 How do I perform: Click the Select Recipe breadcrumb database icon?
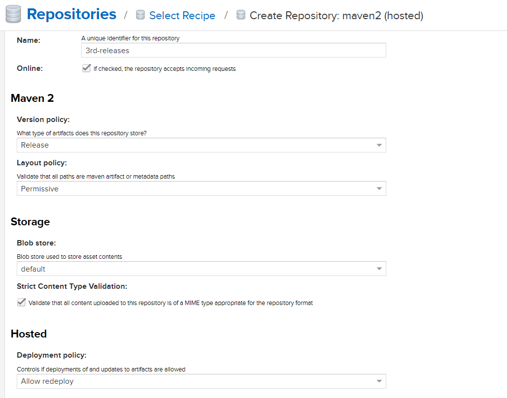140,15
